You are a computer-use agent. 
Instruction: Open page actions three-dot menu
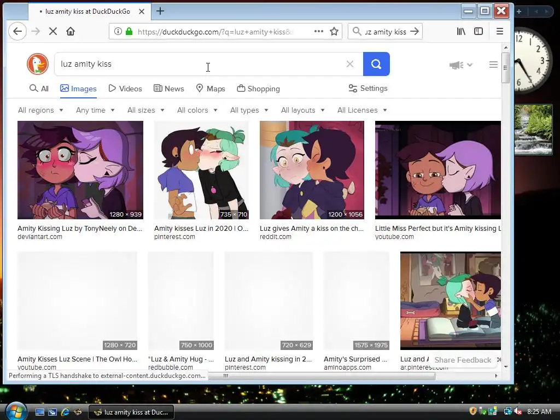coord(319,31)
